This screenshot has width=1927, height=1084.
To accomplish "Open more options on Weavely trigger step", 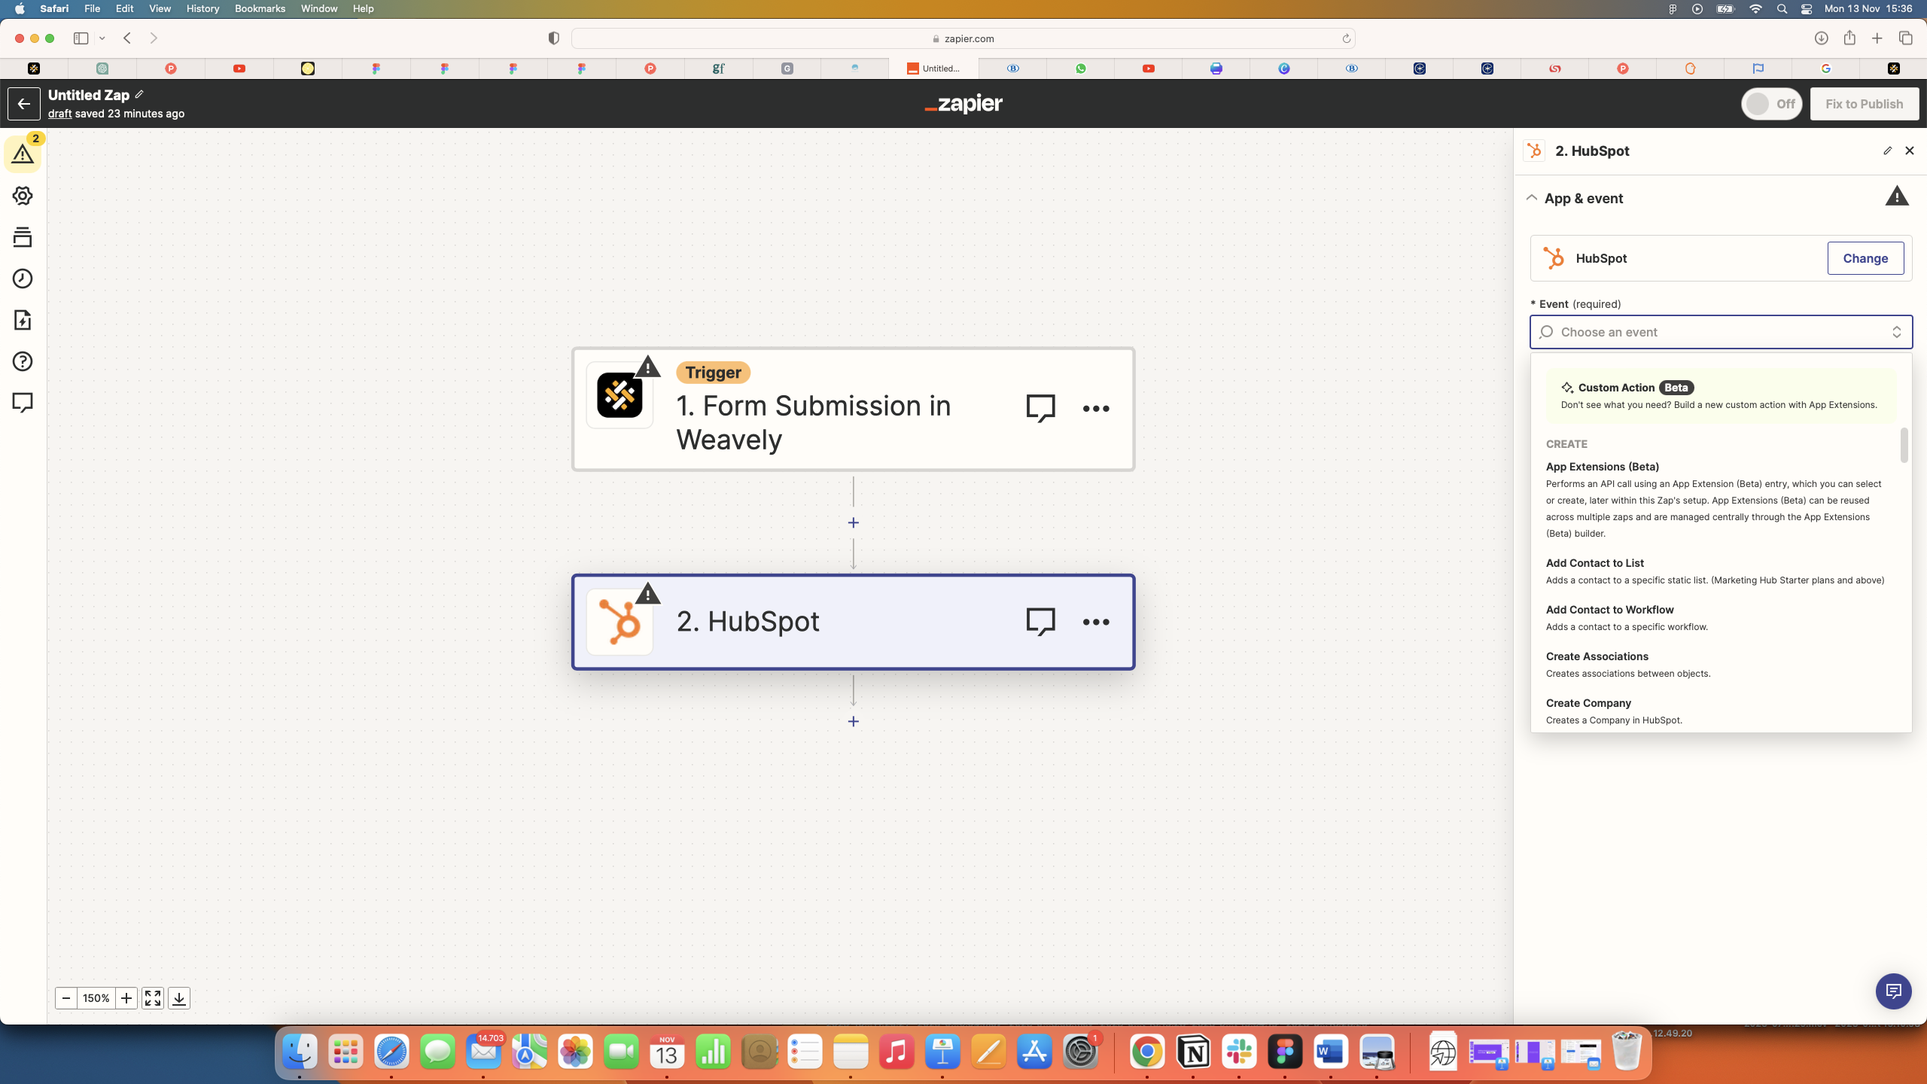I will [x=1096, y=409].
